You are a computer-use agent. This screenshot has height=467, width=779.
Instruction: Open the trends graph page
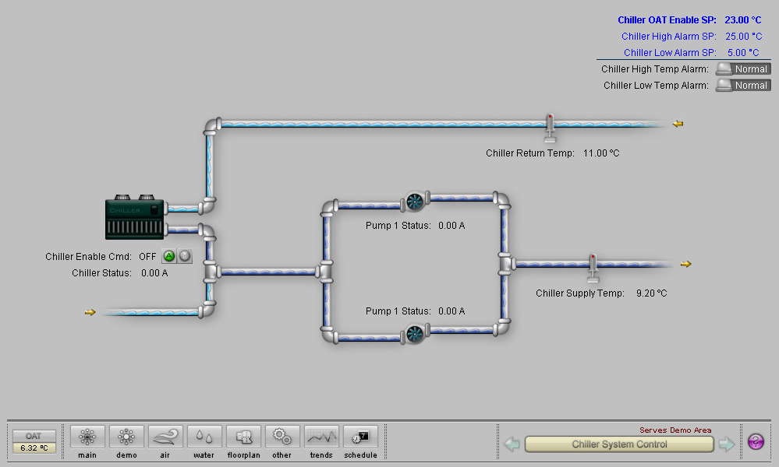pos(321,437)
